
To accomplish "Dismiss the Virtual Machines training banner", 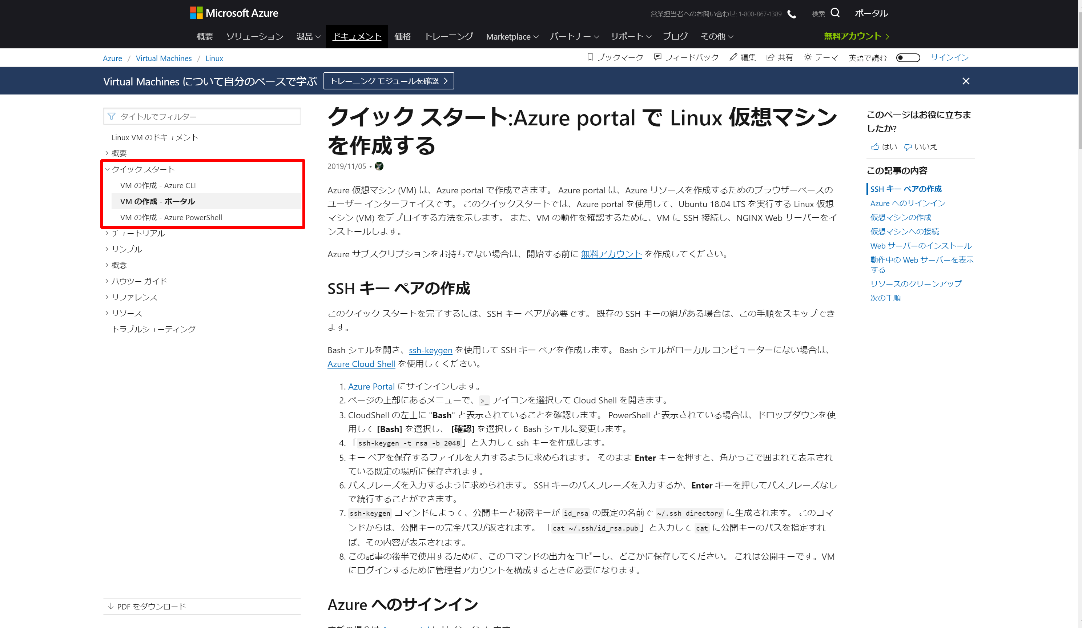I will [x=966, y=81].
